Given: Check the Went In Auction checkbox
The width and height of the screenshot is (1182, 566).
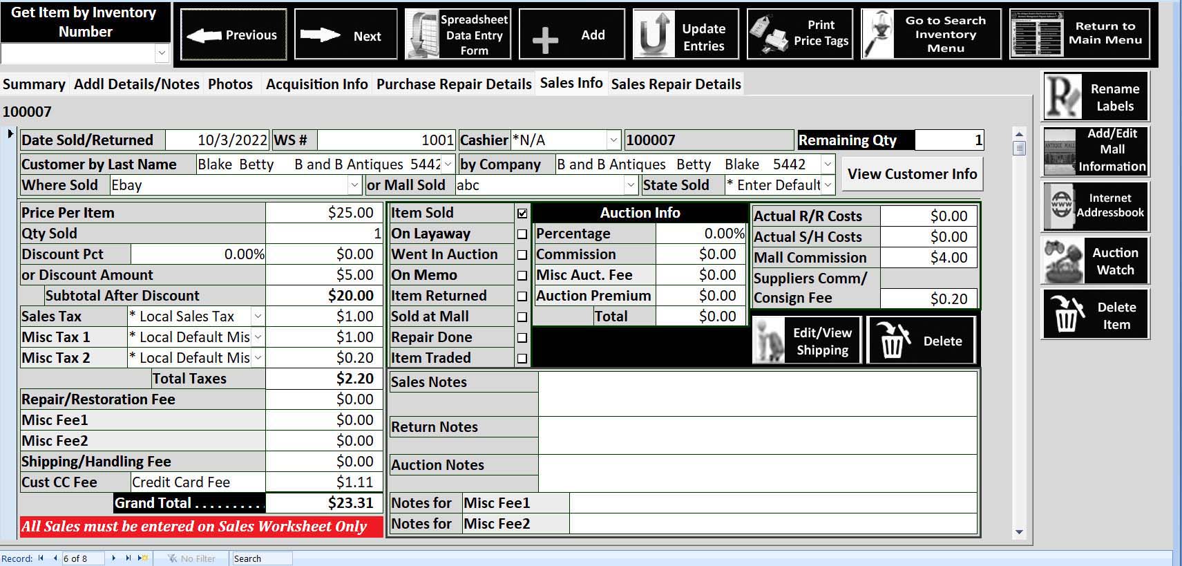Looking at the screenshot, I should click(x=522, y=255).
